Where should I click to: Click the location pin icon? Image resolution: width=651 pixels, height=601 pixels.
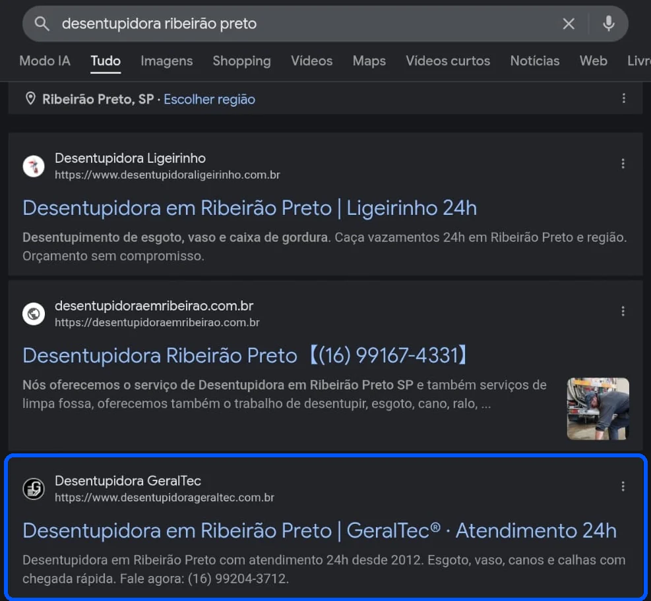click(x=30, y=99)
